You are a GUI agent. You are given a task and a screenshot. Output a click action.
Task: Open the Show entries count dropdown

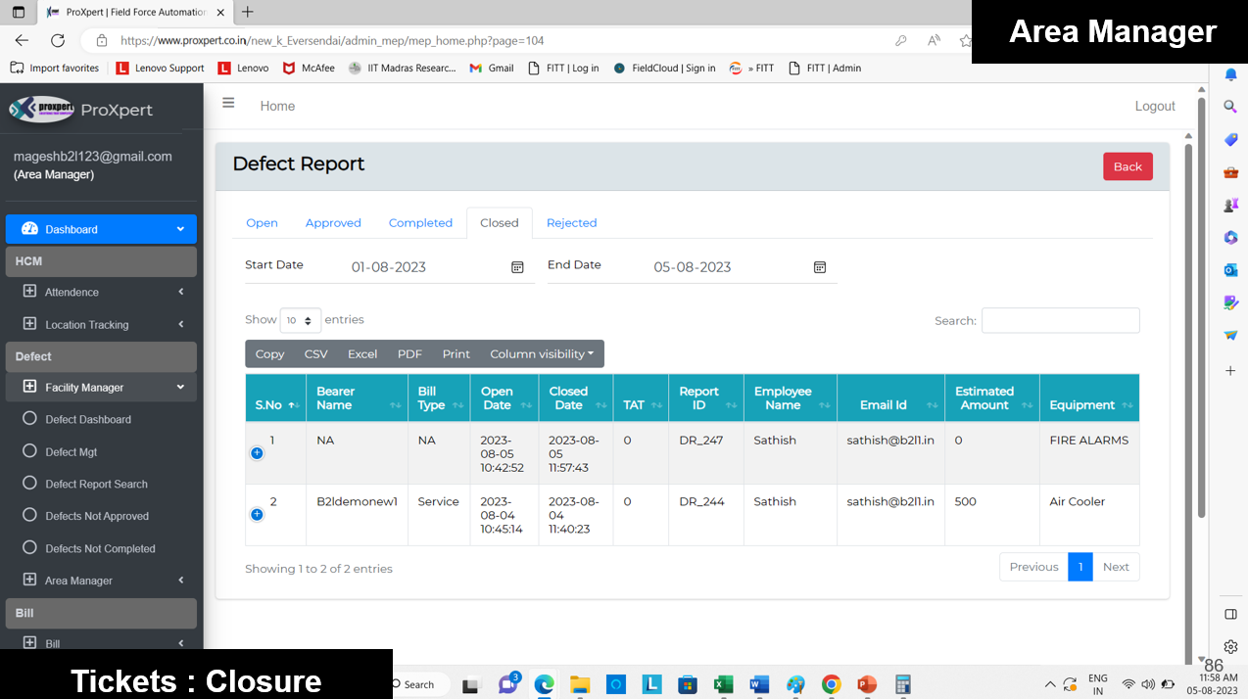(300, 320)
